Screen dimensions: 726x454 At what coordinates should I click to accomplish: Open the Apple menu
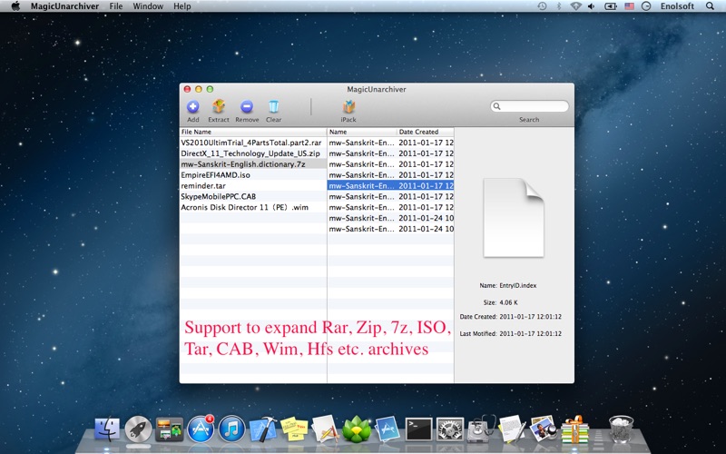(15, 6)
